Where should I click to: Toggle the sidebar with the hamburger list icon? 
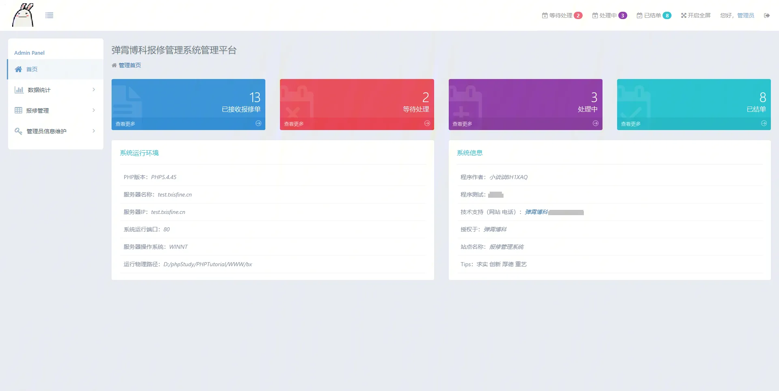[49, 15]
